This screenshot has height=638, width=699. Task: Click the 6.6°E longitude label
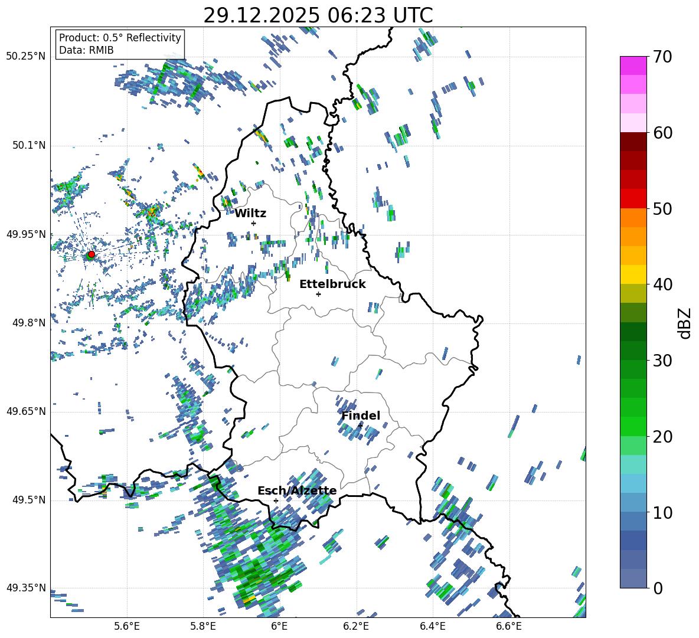coord(509,627)
